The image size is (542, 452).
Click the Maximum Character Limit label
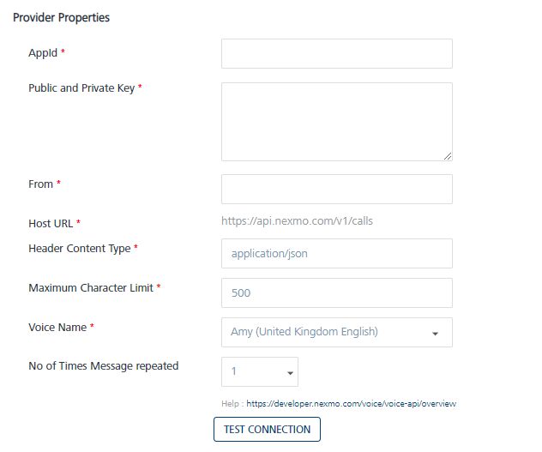pyautogui.click(x=91, y=287)
